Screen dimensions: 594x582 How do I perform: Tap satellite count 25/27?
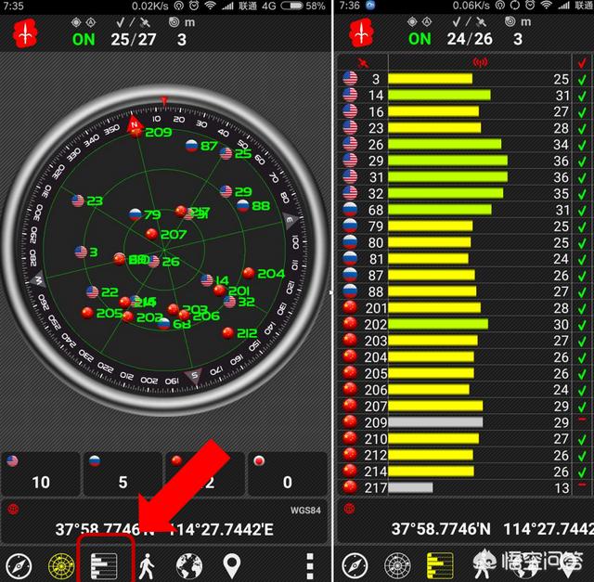click(134, 39)
